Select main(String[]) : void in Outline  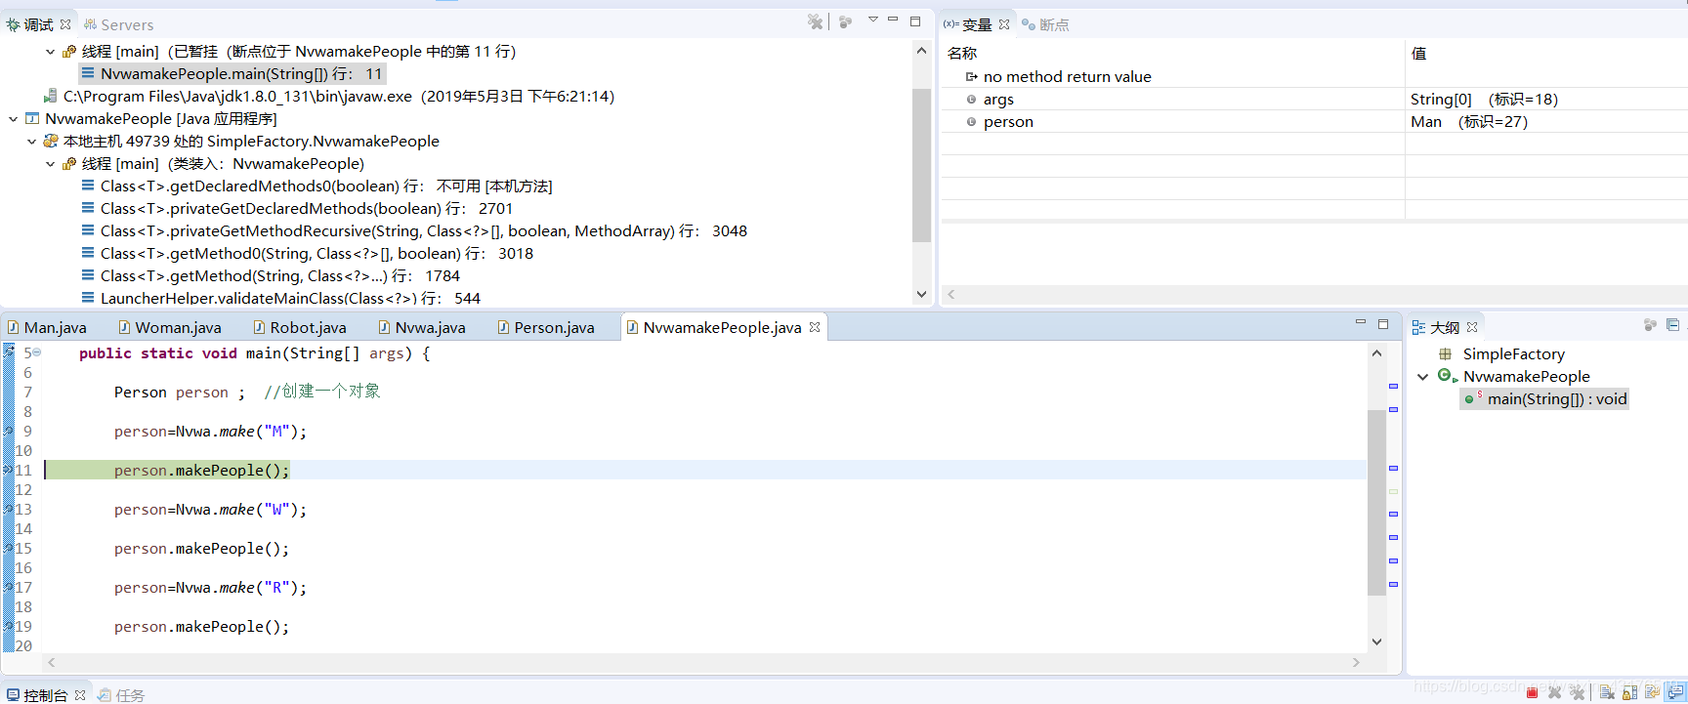(x=1544, y=399)
